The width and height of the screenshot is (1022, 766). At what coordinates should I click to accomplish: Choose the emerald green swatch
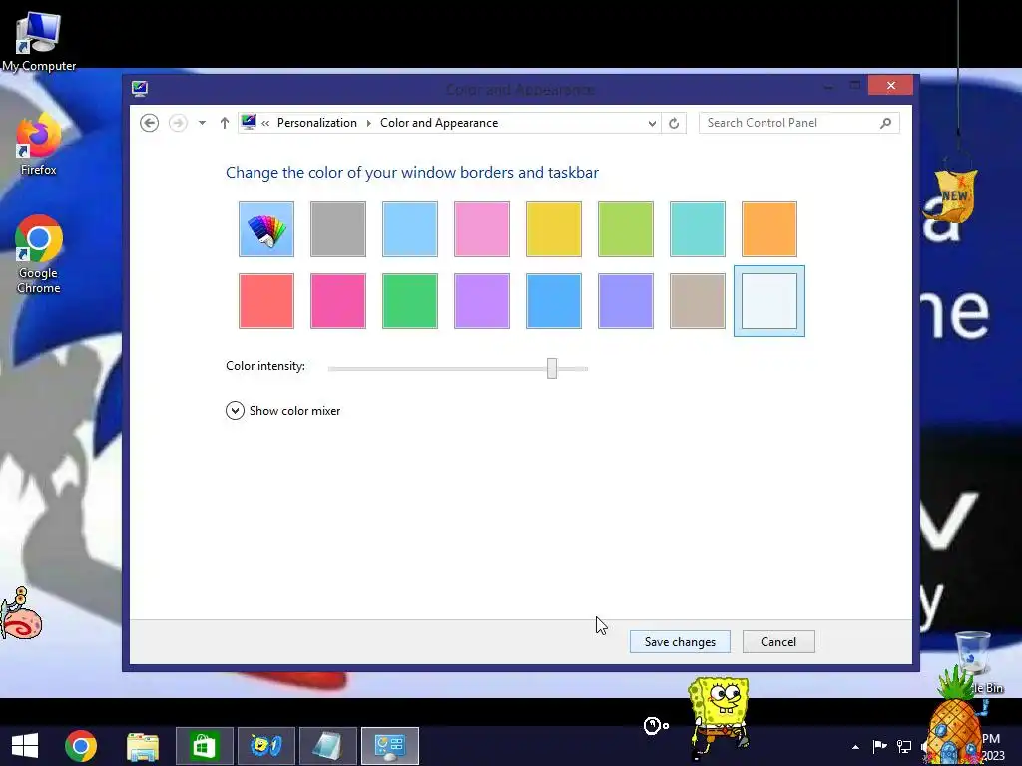click(410, 301)
